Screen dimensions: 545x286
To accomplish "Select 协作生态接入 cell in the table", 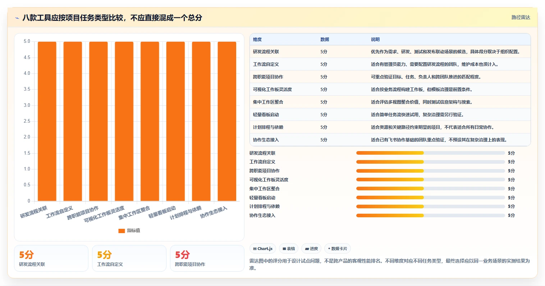I will (x=266, y=140).
